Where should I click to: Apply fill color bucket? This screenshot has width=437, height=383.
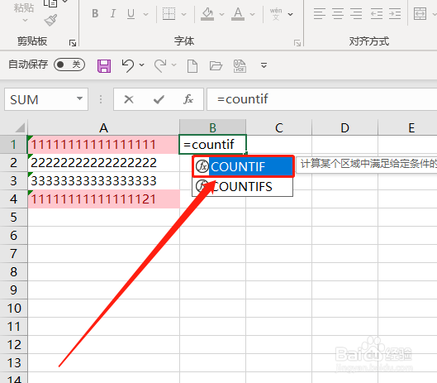[x=207, y=13]
